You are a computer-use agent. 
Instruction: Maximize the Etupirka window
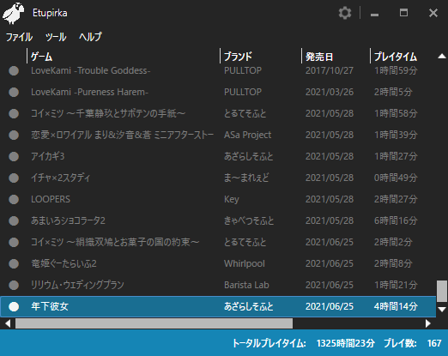click(403, 13)
